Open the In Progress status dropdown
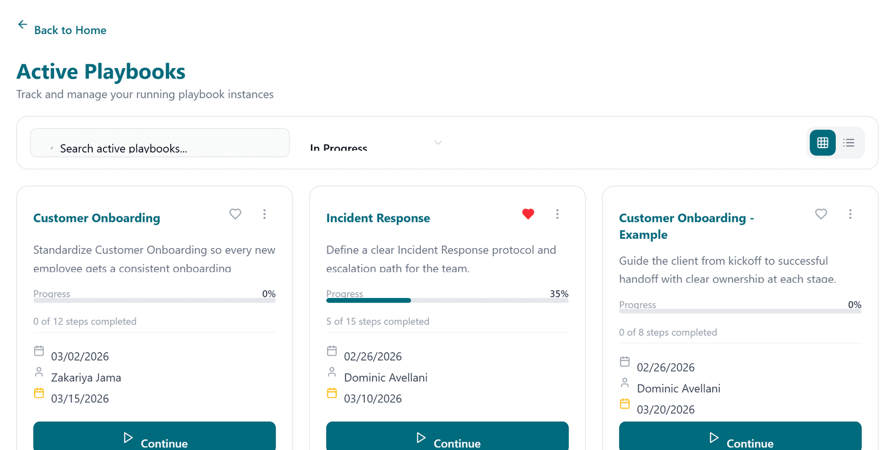The width and height of the screenshot is (895, 450). (x=376, y=143)
